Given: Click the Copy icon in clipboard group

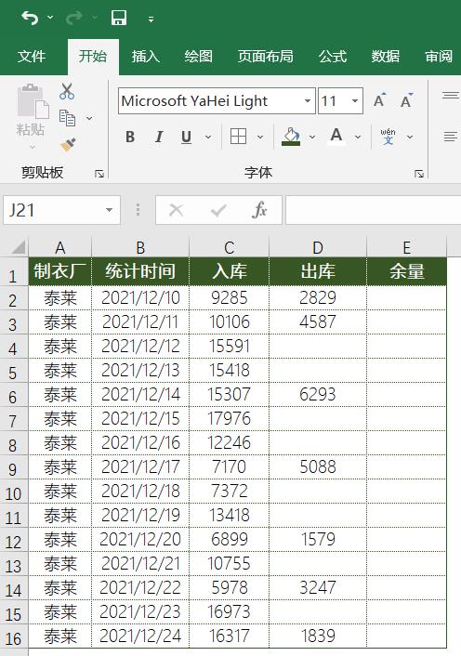Looking at the screenshot, I should click(x=67, y=118).
